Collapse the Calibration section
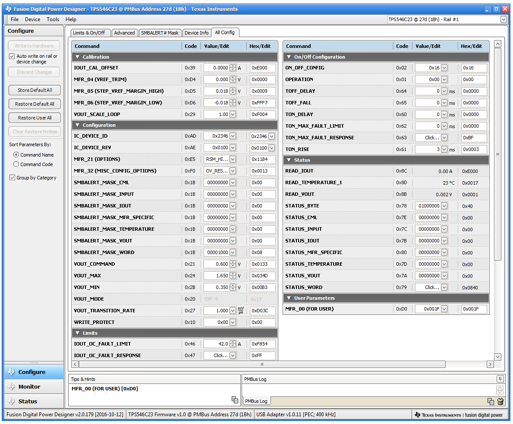Screen dimensions: 513x424 pyautogui.click(x=78, y=57)
